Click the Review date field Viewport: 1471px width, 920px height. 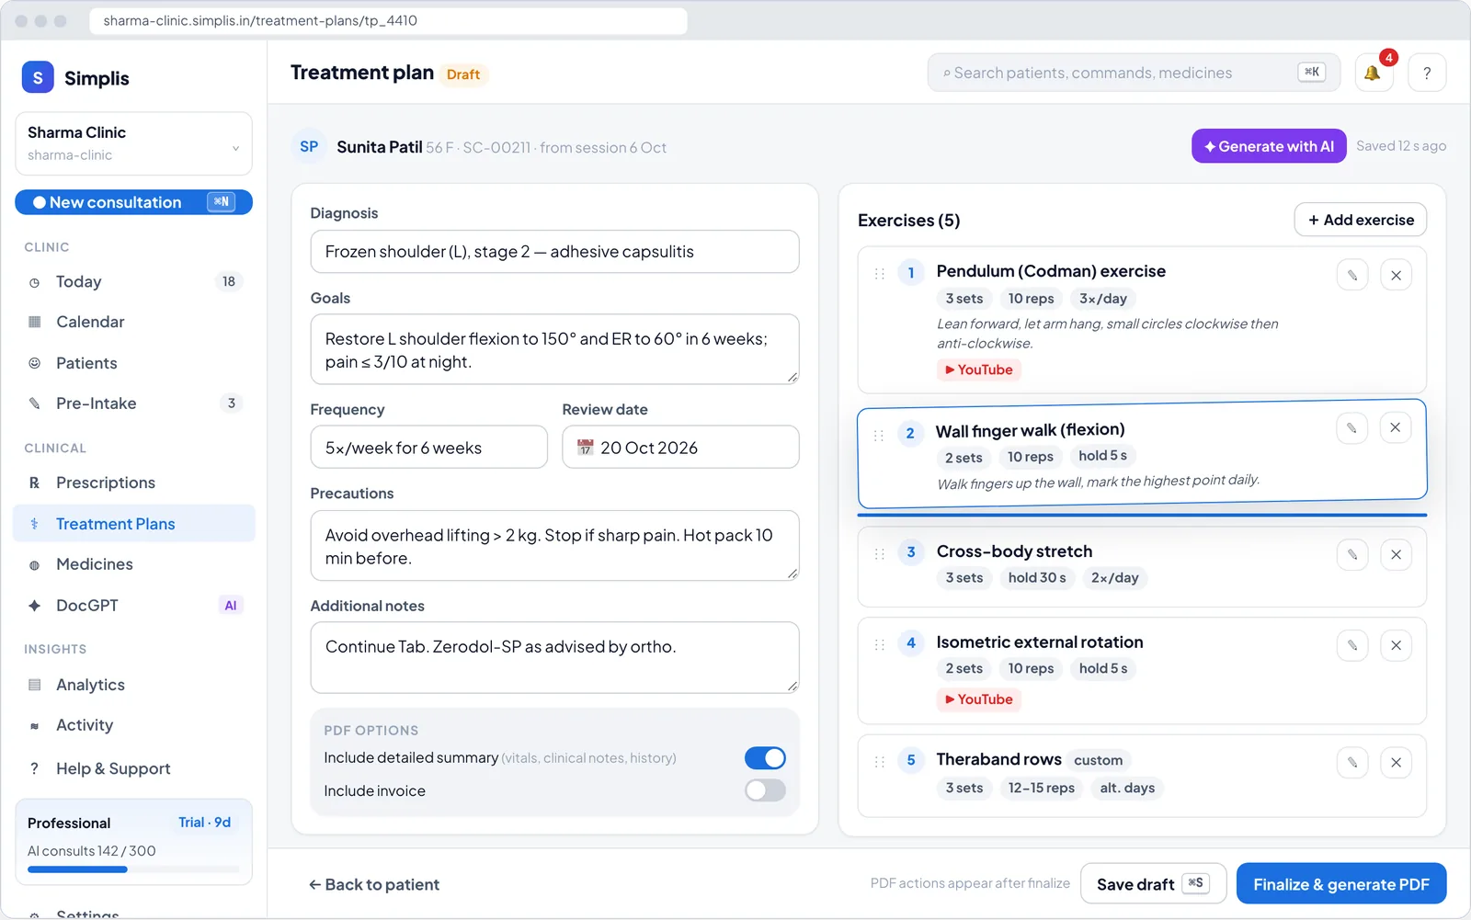(x=680, y=448)
